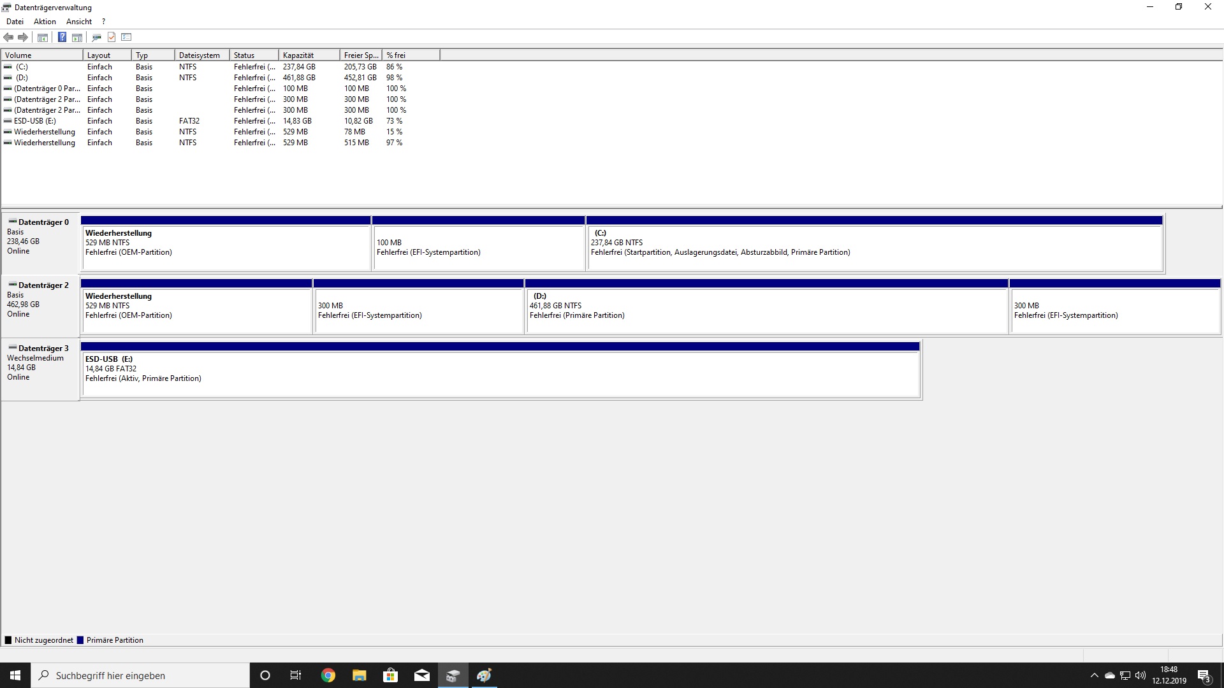This screenshot has height=688, width=1224.
Task: Open the view settings list icon
Action: [126, 37]
